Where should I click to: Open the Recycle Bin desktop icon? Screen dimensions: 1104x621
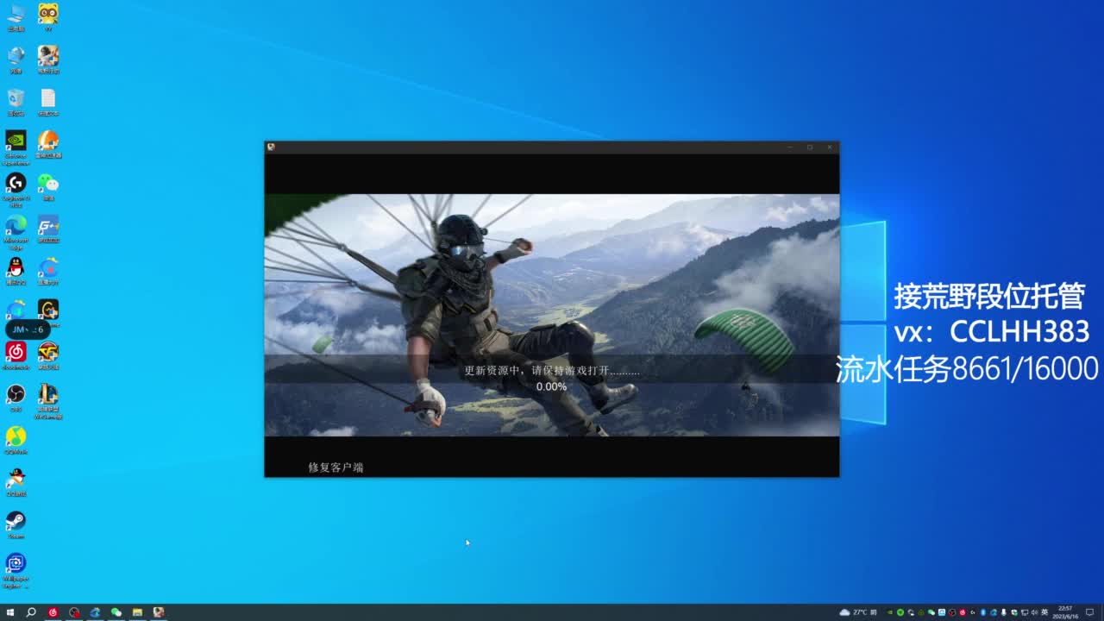tap(16, 102)
